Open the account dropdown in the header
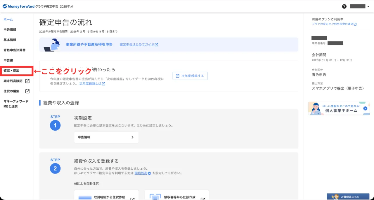Viewport: 374px width, 200px height. click(x=360, y=6)
